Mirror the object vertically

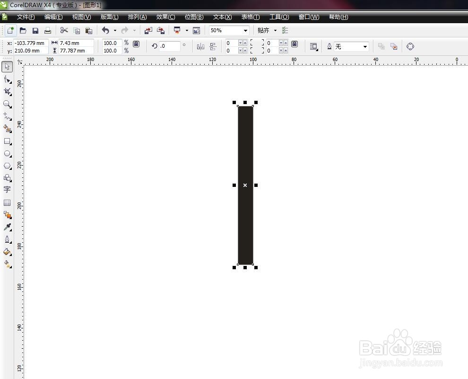click(x=213, y=46)
